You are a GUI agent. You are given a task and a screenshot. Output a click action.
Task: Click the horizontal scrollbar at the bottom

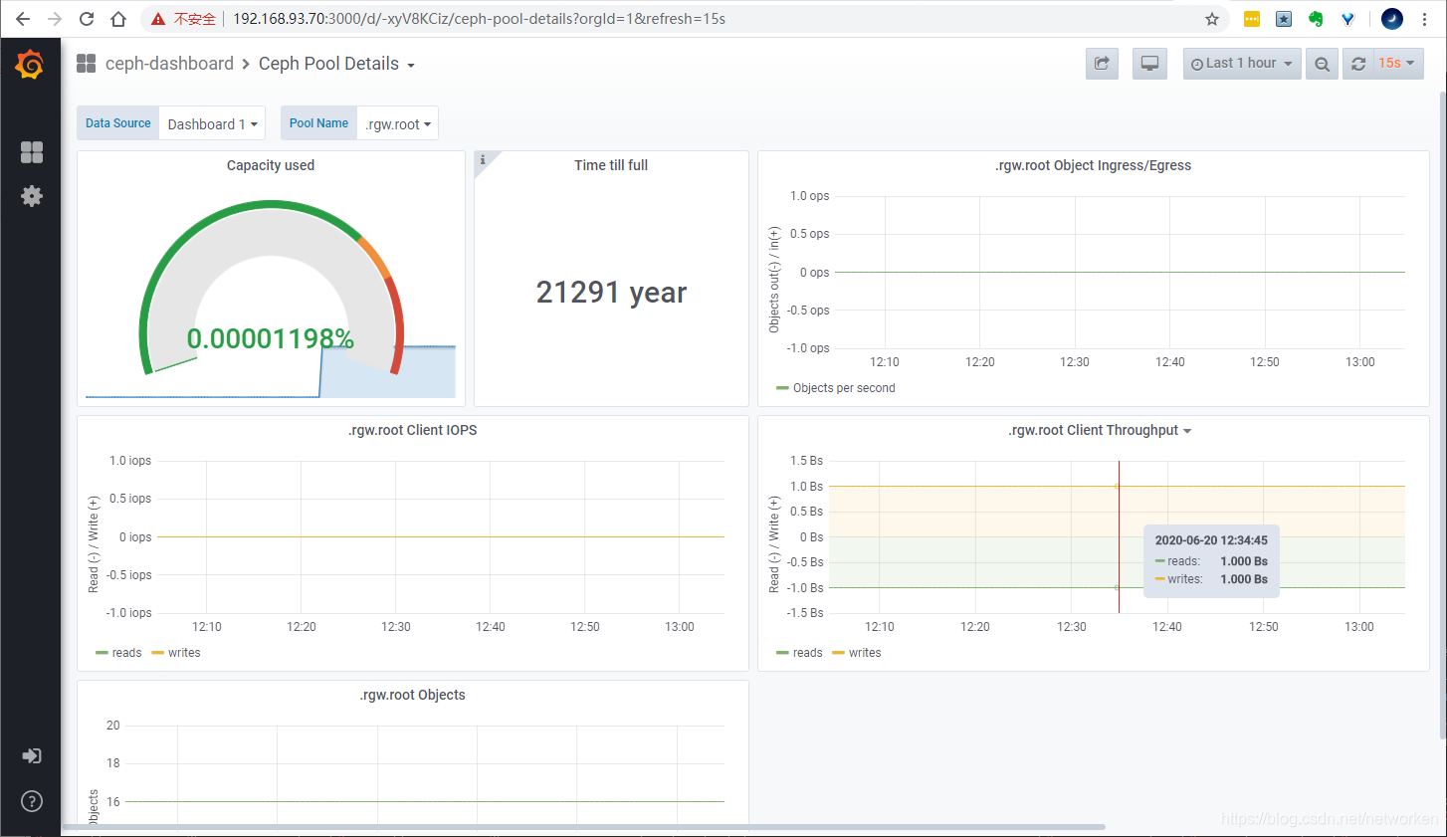(583, 827)
